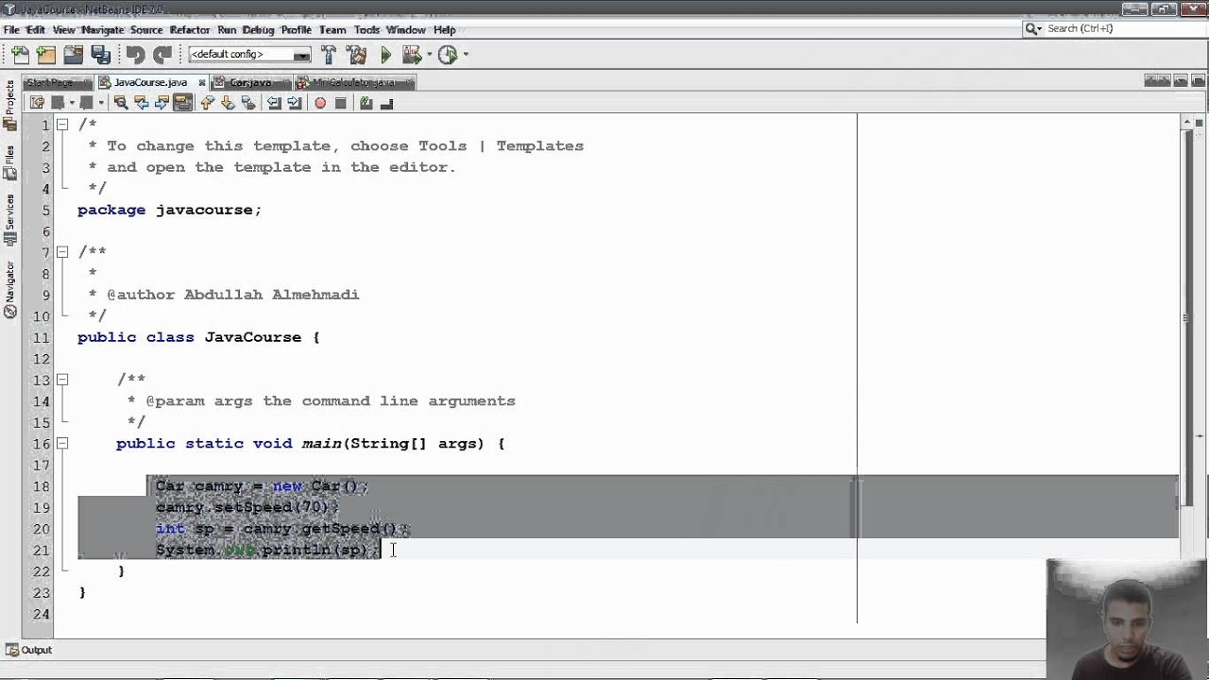Open the Projects side panel
Image resolution: width=1209 pixels, height=680 pixels.
9,105
